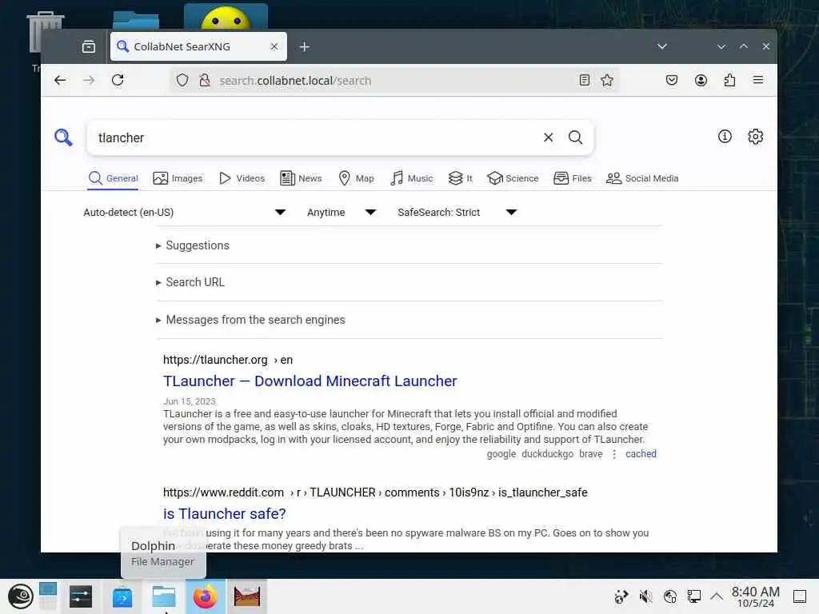The image size is (819, 614).
Task: Open Extensions puzzle icon
Action: pyautogui.click(x=729, y=80)
